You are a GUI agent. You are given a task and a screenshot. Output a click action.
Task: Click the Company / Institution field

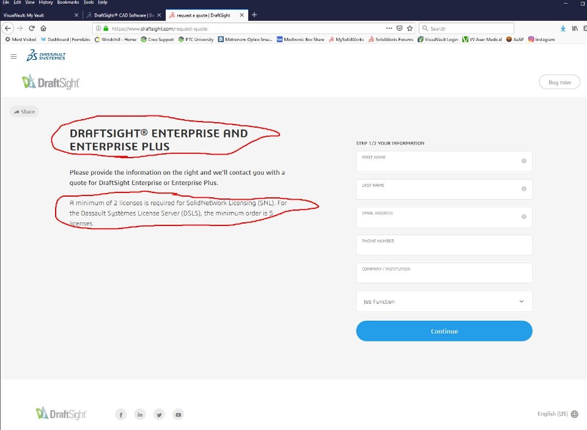point(444,273)
